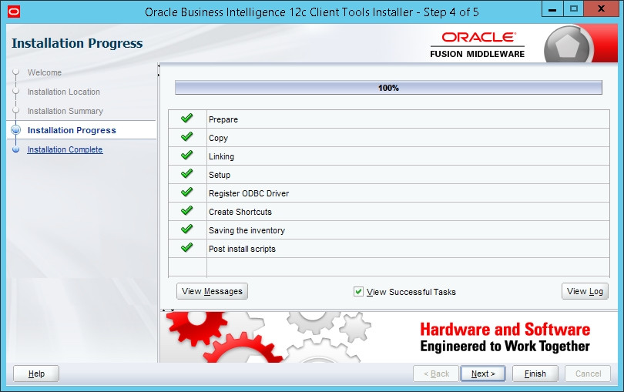The width and height of the screenshot is (624, 392).
Task: Click the Installation Progress step bullet
Action: click(x=16, y=130)
